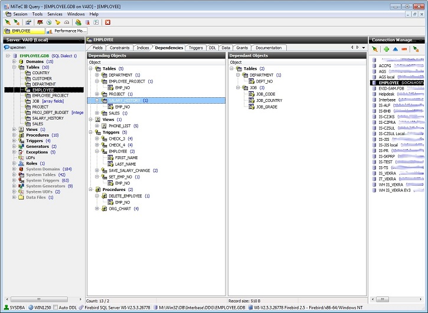Click the specimen speech bubble icon

[6, 47]
